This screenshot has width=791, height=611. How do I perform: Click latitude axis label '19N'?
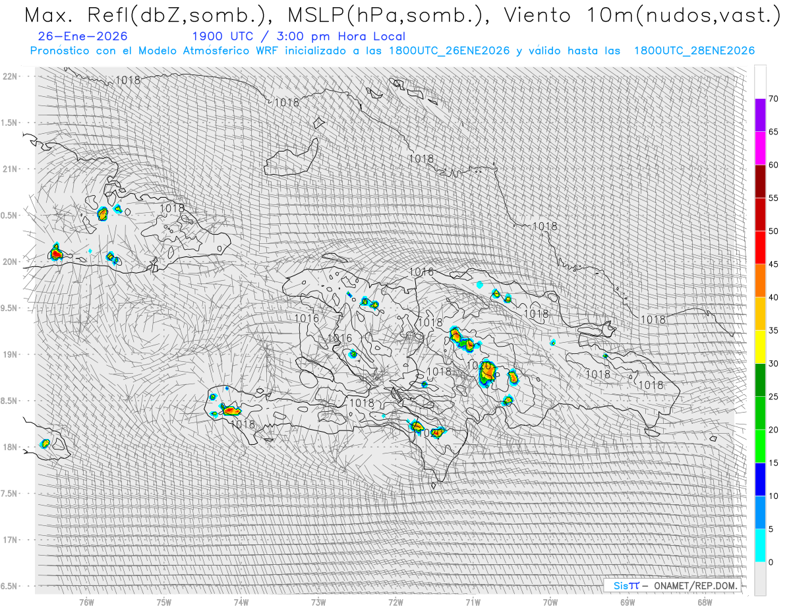coord(9,355)
